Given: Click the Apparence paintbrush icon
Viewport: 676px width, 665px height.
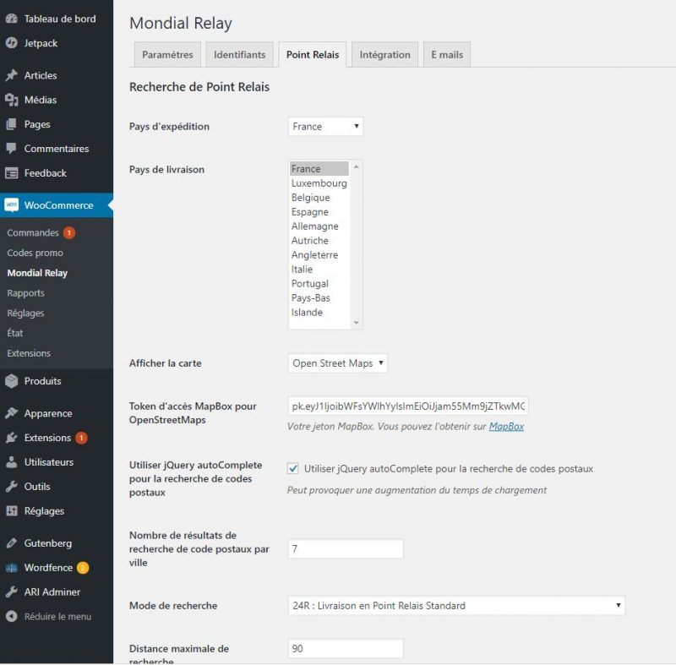Looking at the screenshot, I should 12,413.
